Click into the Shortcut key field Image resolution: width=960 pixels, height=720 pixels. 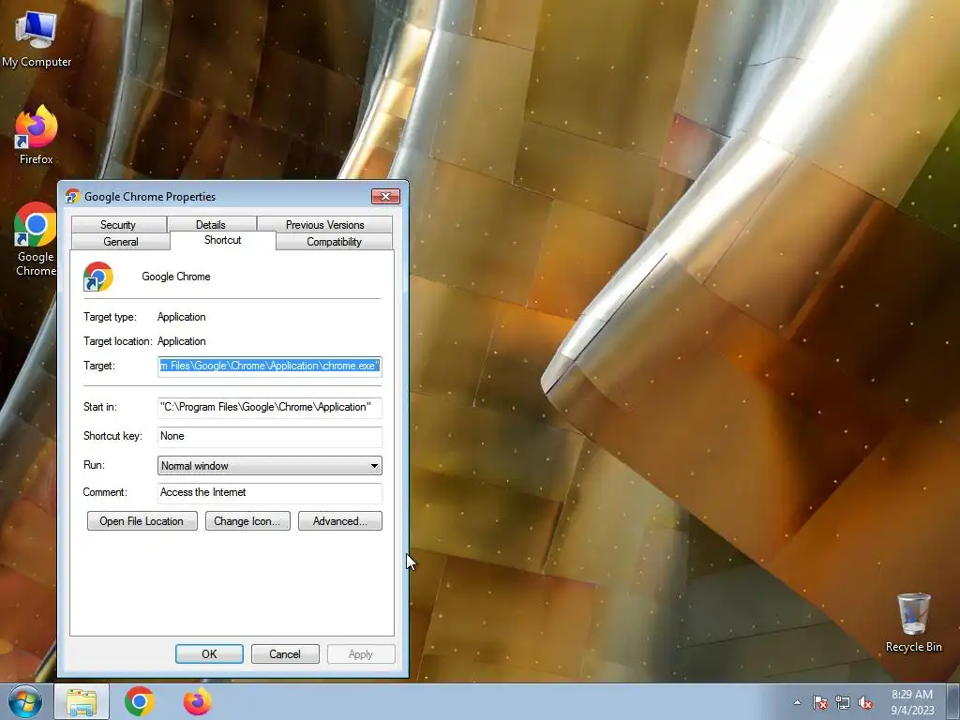pyautogui.click(x=270, y=436)
